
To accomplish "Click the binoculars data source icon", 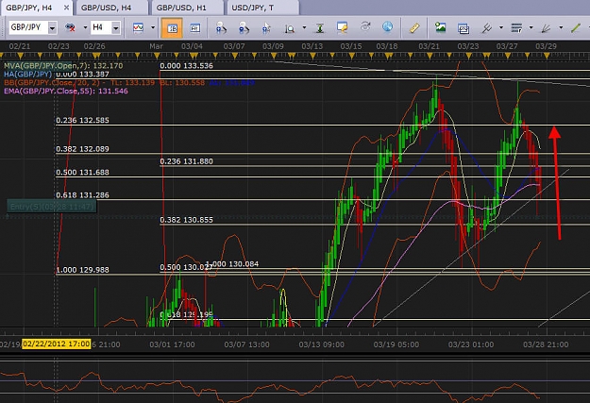I will [x=71, y=27].
